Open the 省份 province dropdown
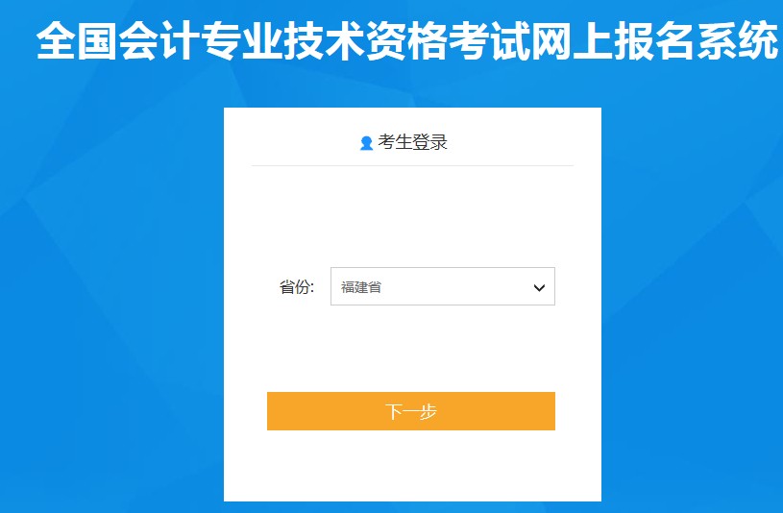Viewport: 783px width, 513px height. tap(443, 286)
